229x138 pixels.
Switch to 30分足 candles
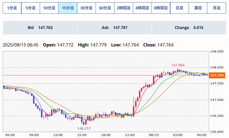(x=87, y=8)
